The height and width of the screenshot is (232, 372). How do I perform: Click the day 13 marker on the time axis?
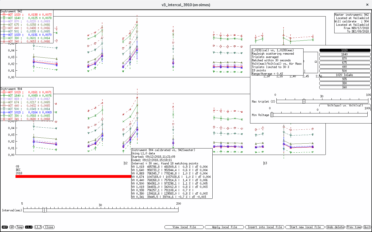tap(265, 163)
